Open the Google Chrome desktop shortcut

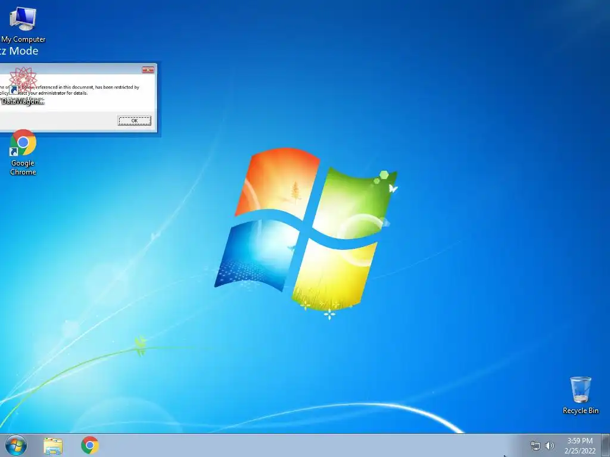pos(23,152)
